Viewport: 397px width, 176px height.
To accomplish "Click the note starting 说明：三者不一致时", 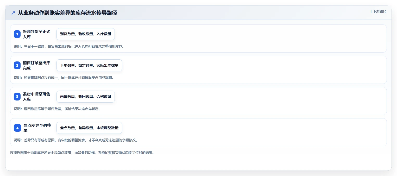I will [69, 46].
